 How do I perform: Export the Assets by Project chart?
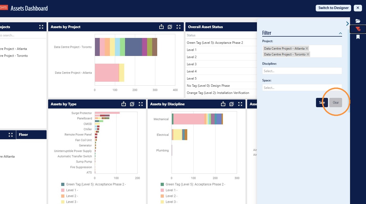click(x=161, y=27)
